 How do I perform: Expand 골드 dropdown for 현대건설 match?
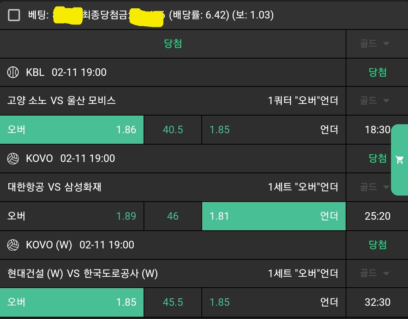374,273
